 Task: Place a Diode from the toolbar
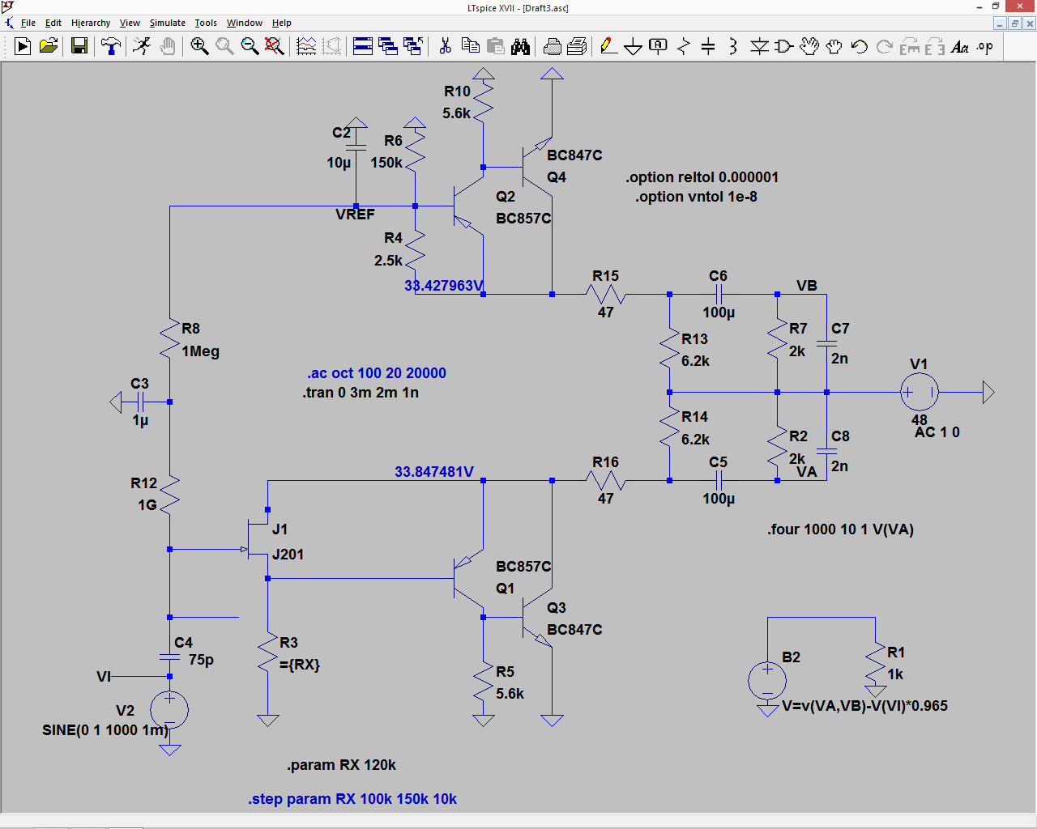[x=759, y=46]
